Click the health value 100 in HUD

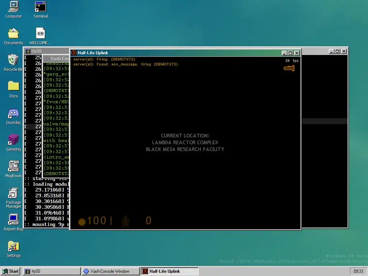point(97,221)
